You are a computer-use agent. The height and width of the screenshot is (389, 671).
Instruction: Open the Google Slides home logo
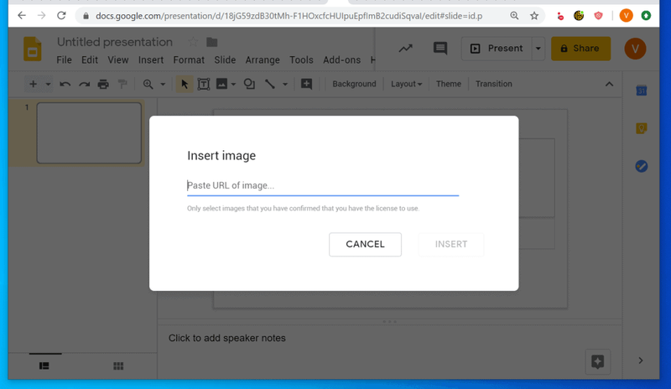coord(33,49)
